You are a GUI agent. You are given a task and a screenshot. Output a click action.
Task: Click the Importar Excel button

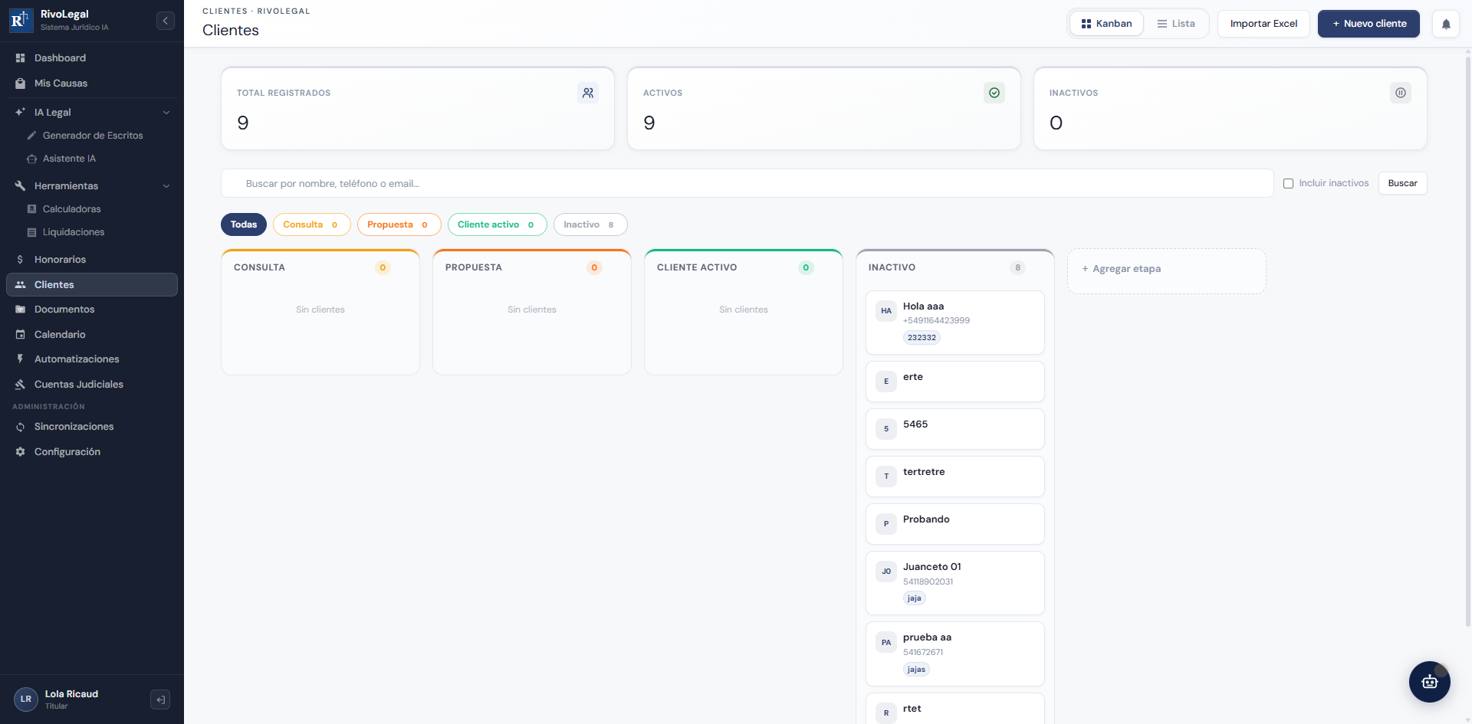[1263, 24]
